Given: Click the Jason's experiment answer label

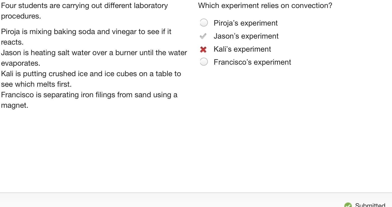Looking at the screenshot, I should tap(246, 36).
